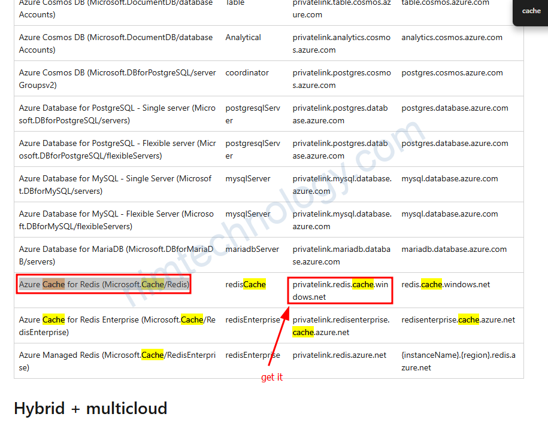
Task: Click 'redis.cache.windows.net' public DNS zone text
Action: tap(446, 285)
